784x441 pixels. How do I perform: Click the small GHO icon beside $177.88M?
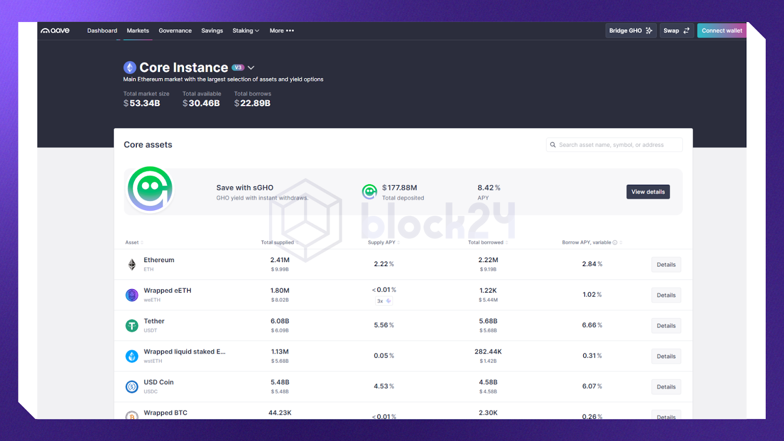pos(369,192)
